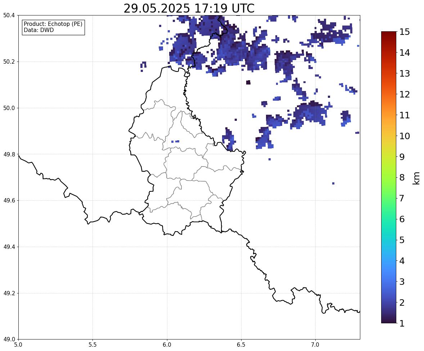424x351 pixels.
Task: Click the colorbar tick label 7
Action: (402, 198)
